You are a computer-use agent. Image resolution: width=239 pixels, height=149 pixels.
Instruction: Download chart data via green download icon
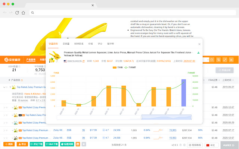click(198, 53)
